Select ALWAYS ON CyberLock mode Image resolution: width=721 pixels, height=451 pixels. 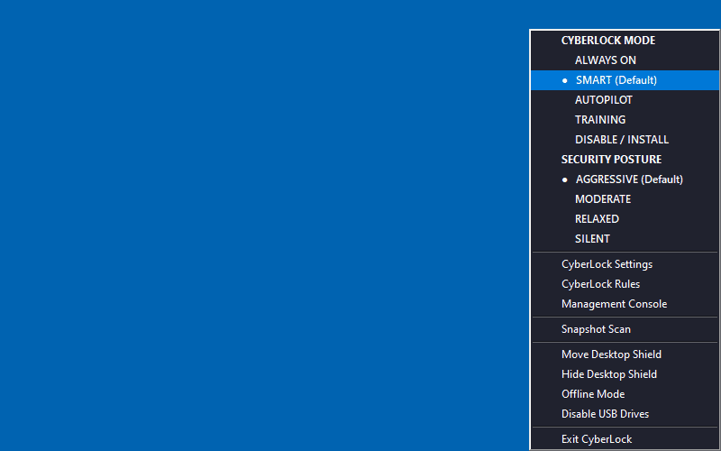pos(605,60)
